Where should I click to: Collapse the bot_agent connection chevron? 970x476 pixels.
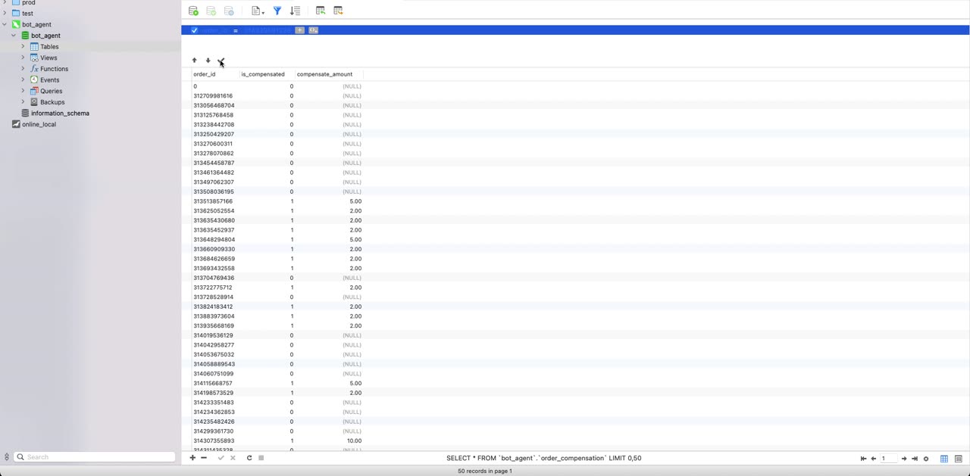click(x=5, y=24)
